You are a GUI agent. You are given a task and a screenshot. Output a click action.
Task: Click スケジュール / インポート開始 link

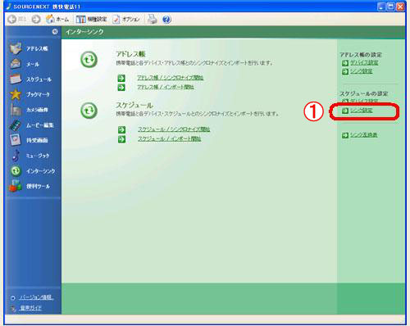[169, 138]
